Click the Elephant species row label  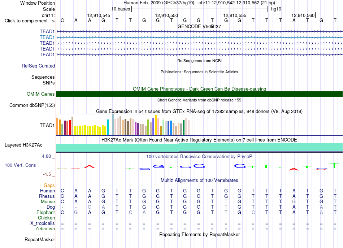(45, 212)
